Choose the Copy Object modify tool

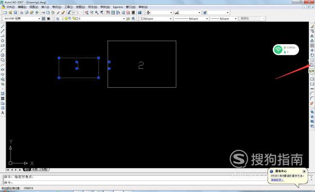click(x=312, y=31)
